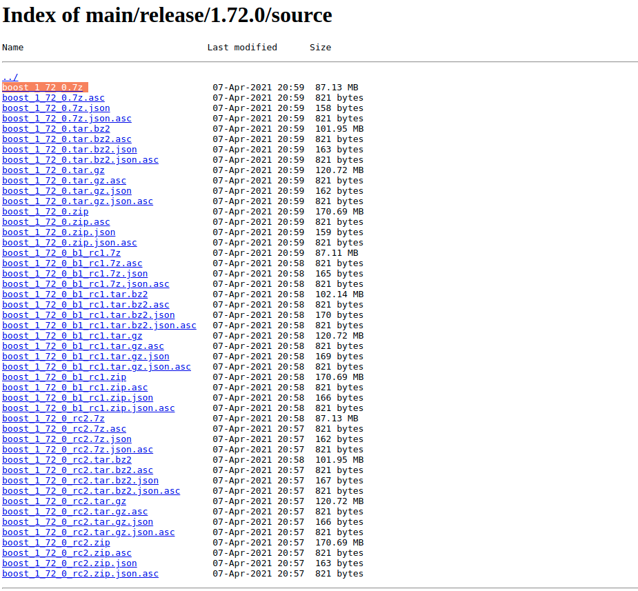Open boost_1_72_0_rc2.7z.json.asc link
This screenshot has width=638, height=591.
click(78, 450)
